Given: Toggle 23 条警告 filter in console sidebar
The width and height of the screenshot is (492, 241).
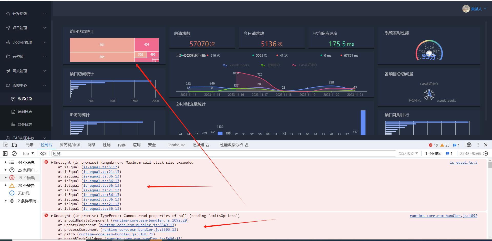Looking at the screenshot, I should coord(26,185).
